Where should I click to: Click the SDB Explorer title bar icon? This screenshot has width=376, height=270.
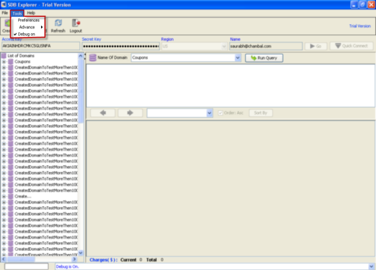point(4,5)
